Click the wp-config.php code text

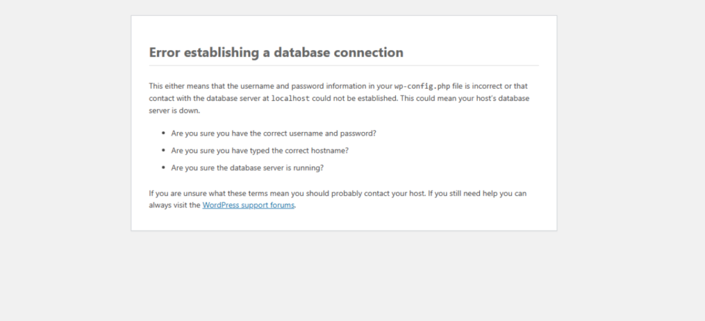421,87
